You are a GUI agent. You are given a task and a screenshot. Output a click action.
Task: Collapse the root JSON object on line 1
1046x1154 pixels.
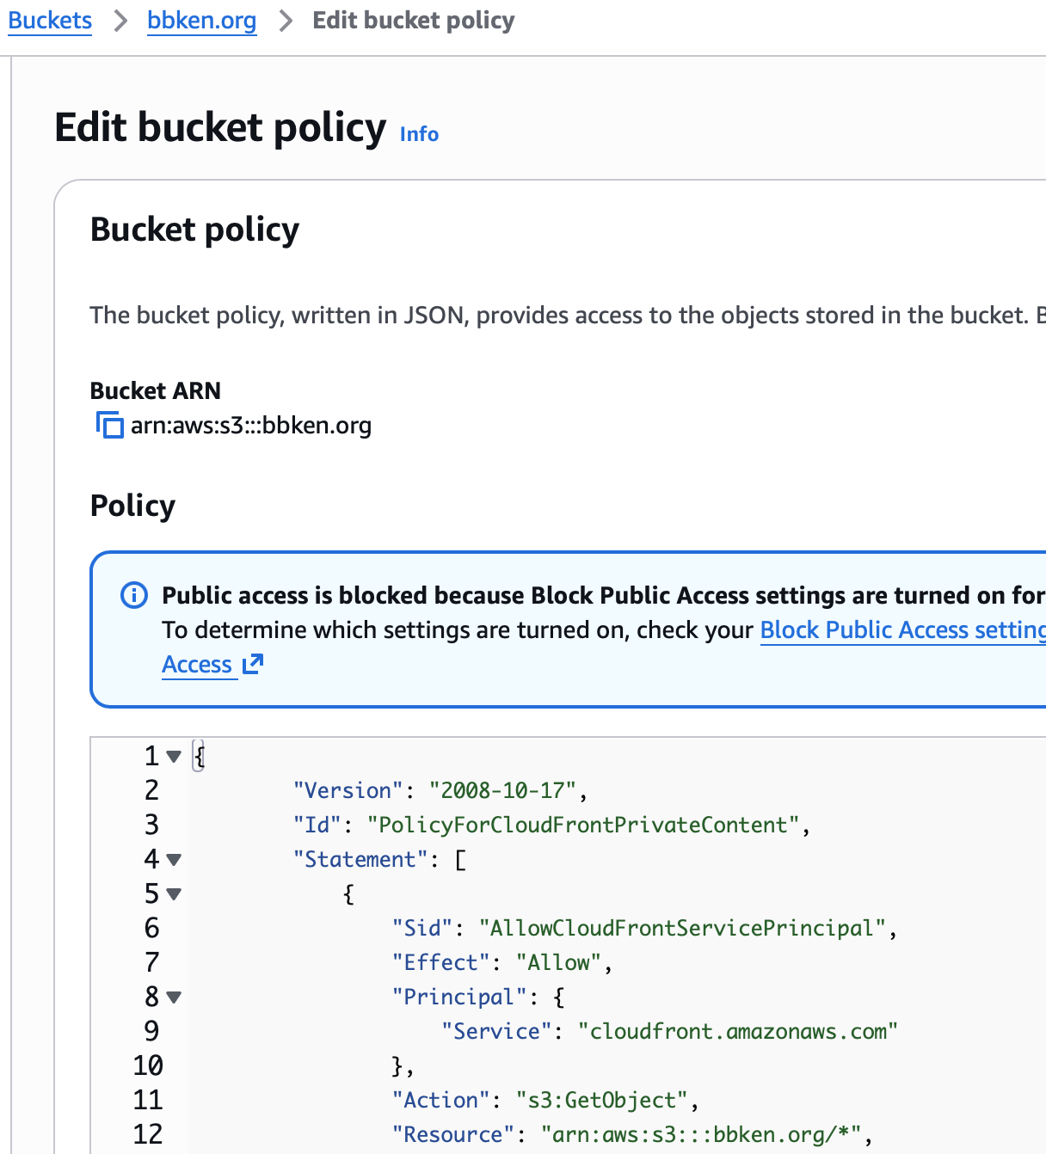(174, 757)
